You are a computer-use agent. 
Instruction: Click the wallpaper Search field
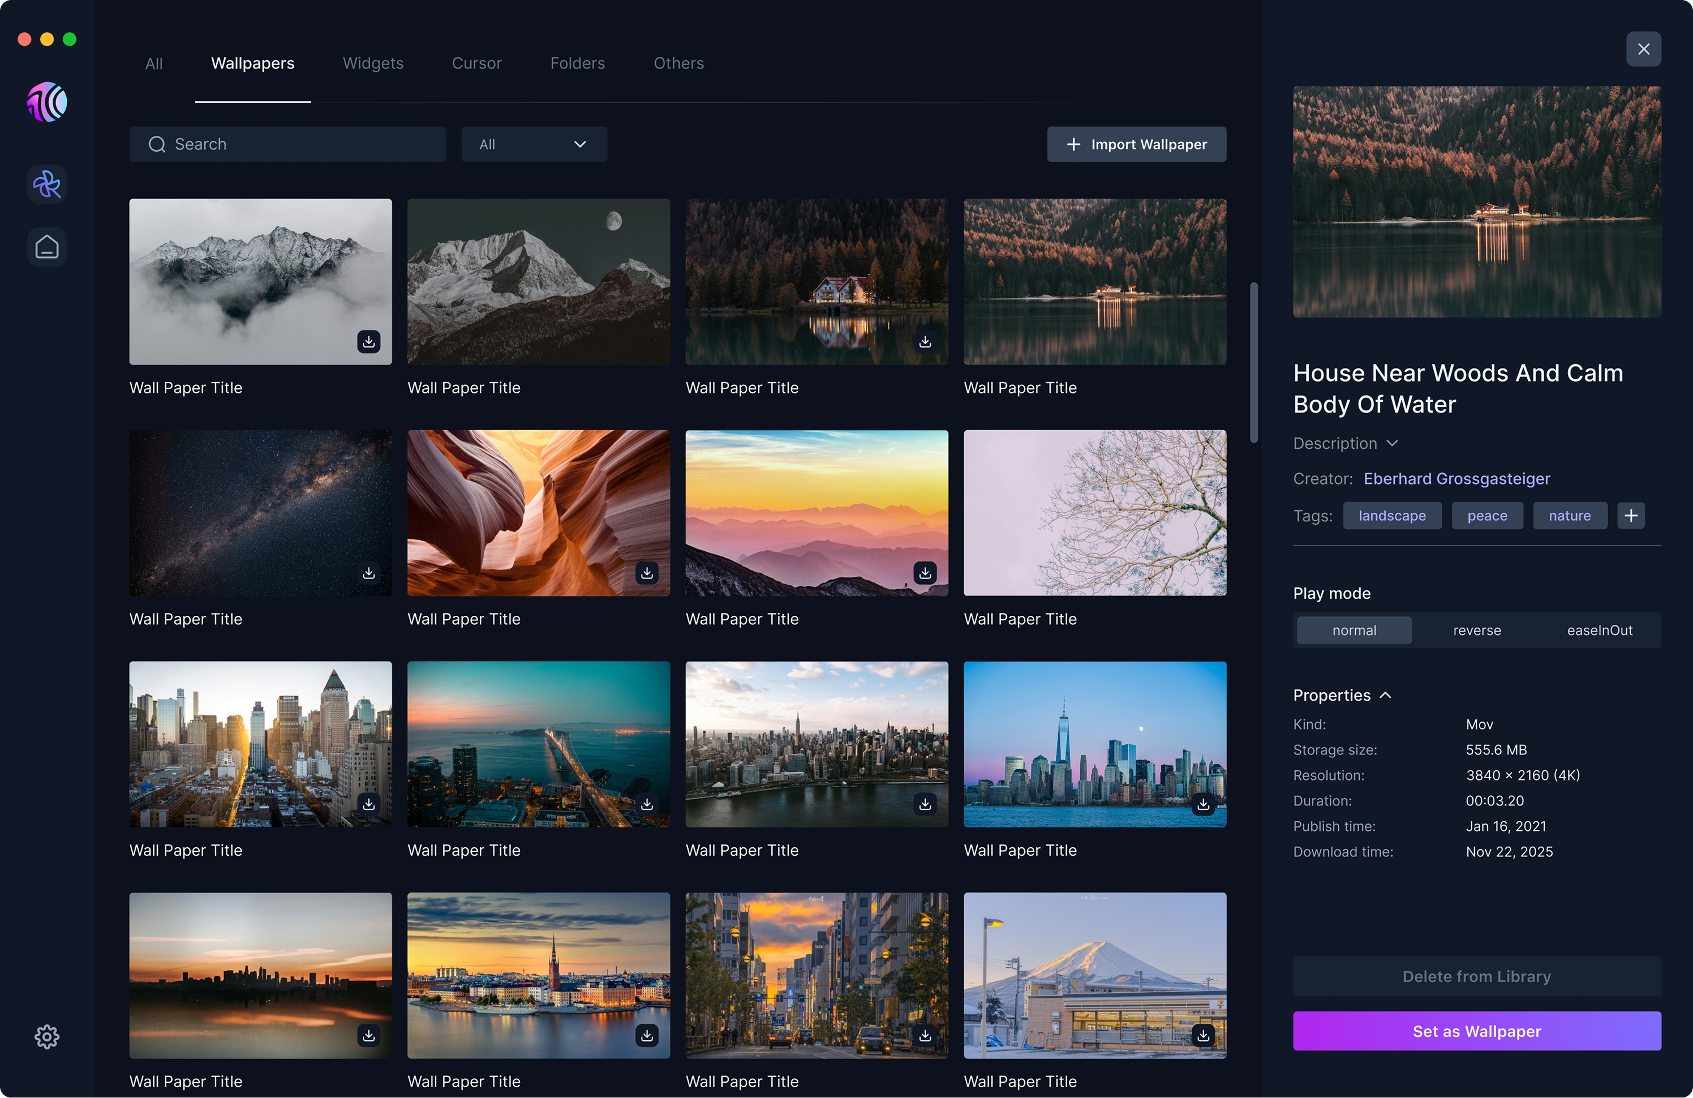(x=287, y=144)
